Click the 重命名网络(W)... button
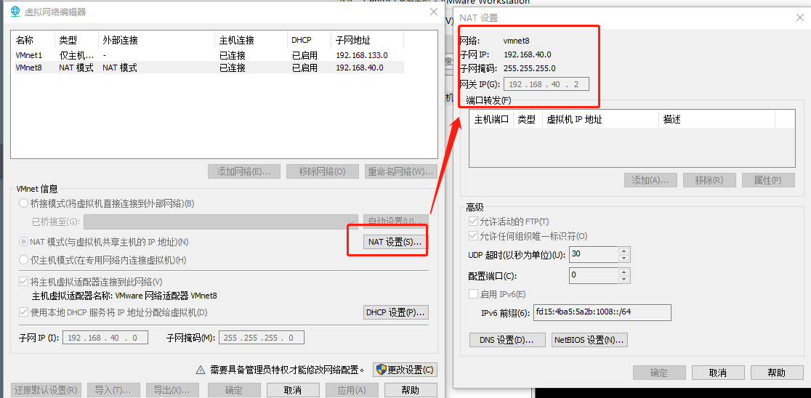Screen dimensions: 811x398 pos(400,171)
